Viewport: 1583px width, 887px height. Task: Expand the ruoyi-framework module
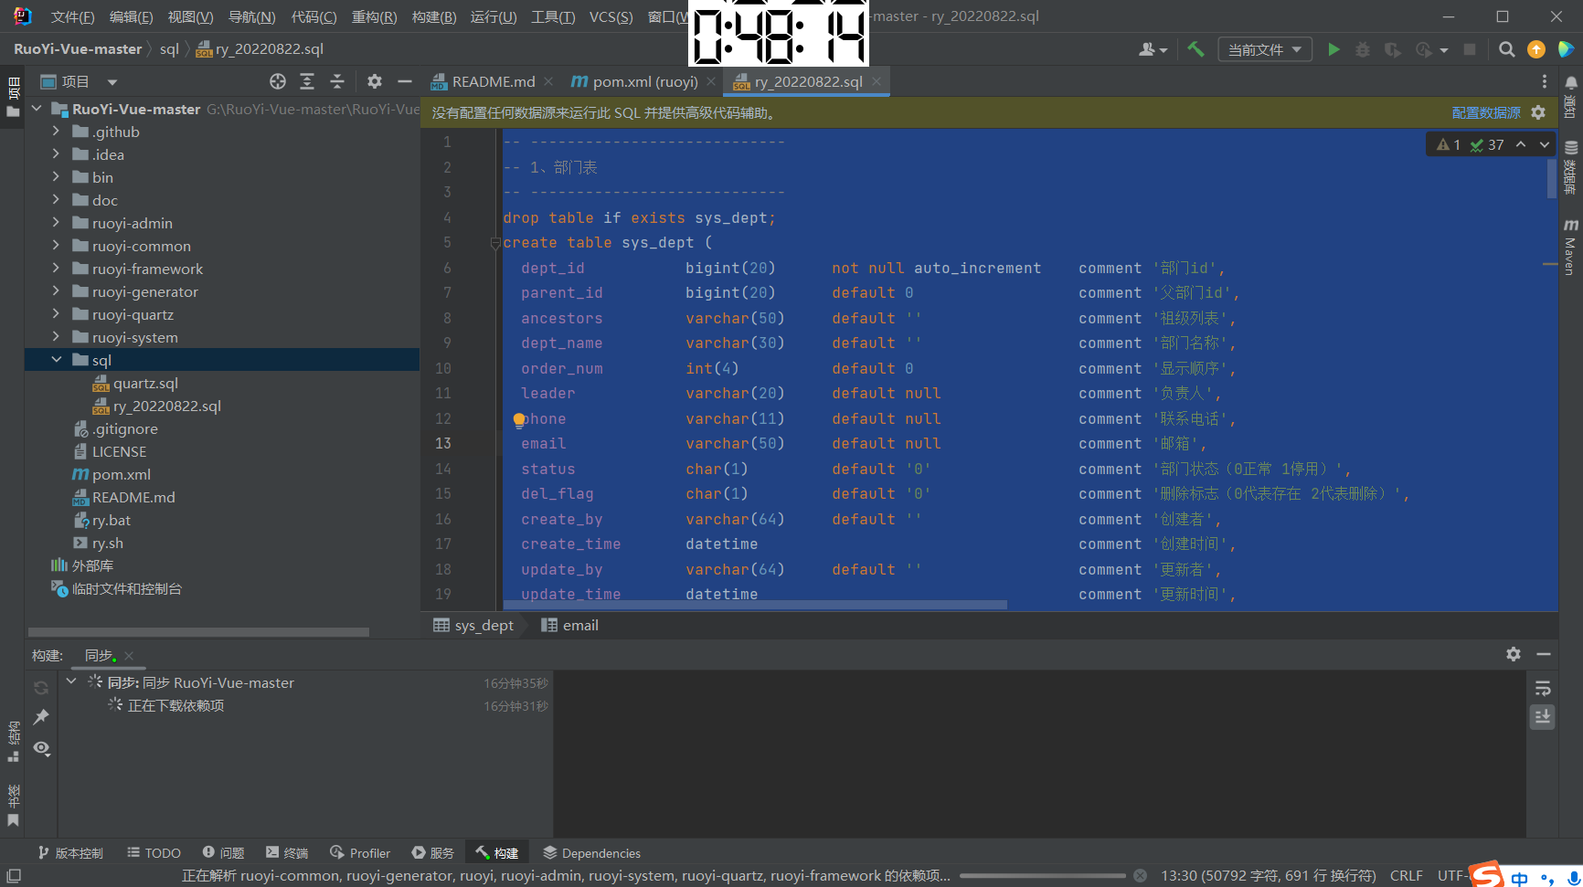(x=56, y=269)
